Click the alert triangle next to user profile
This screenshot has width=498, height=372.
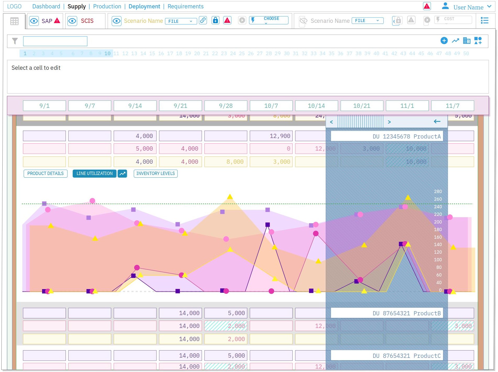point(427,6)
